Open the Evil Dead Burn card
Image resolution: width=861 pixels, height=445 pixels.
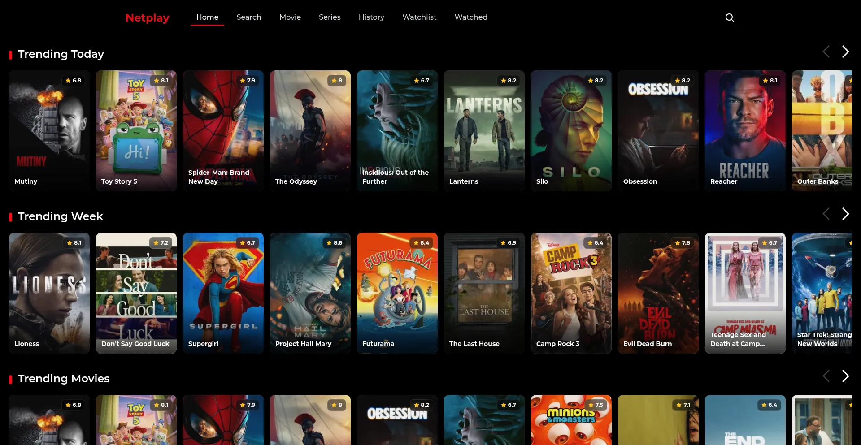click(658, 293)
